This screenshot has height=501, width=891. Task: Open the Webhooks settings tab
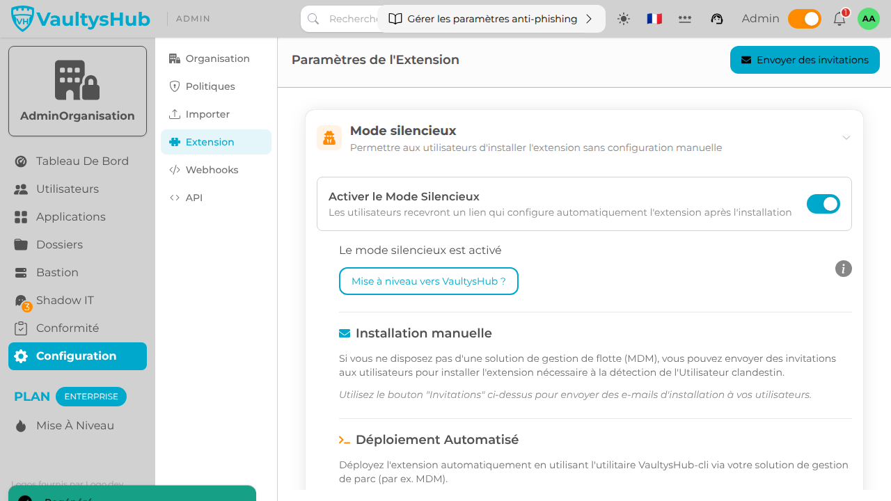coord(216,170)
